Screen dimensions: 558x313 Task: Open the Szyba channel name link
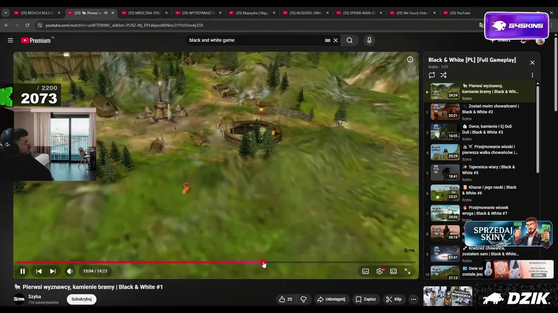[x=34, y=296]
